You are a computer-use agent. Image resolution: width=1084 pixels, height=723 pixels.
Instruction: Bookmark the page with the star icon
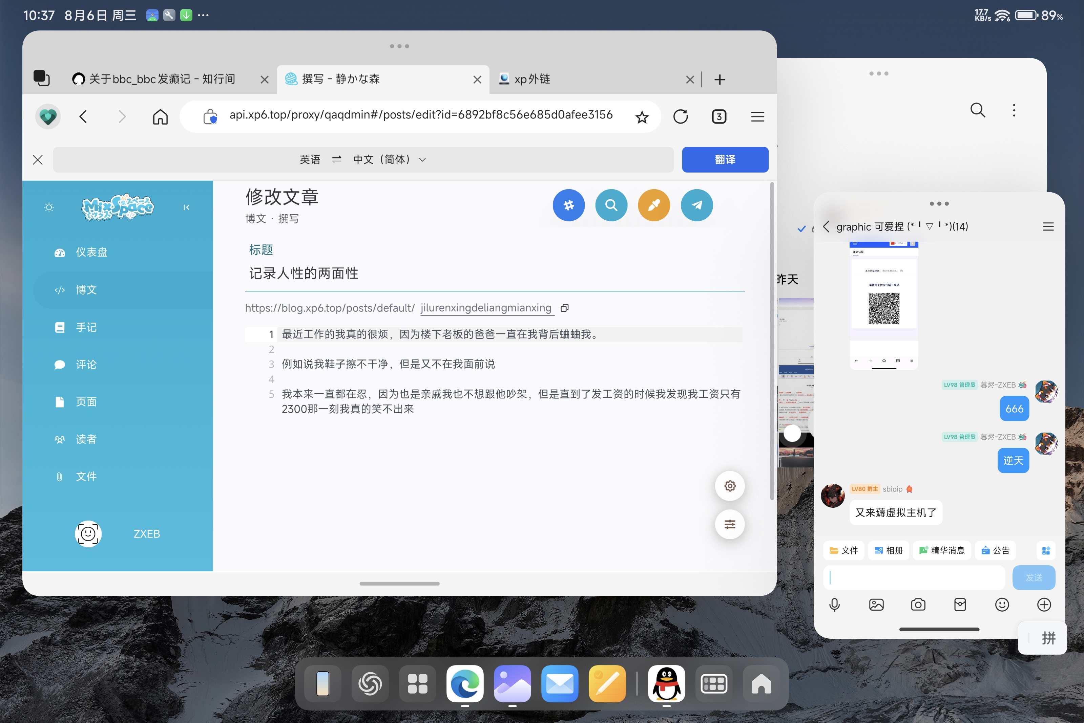[642, 117]
